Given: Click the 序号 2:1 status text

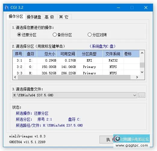Looking at the screenshot, I should [45, 119].
